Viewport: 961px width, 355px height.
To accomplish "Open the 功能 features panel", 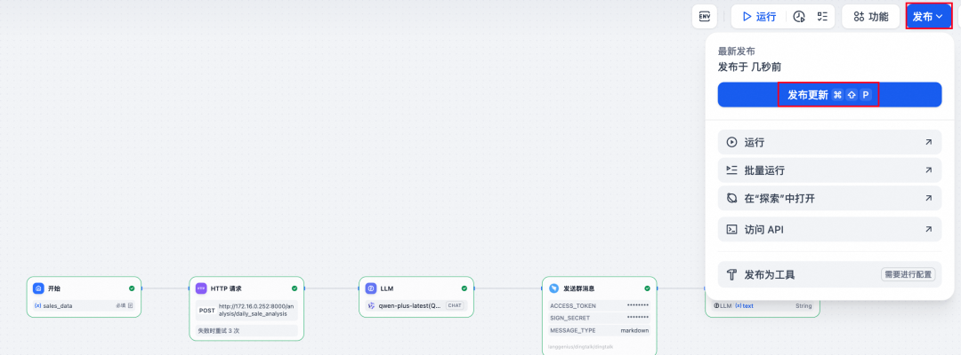I will tap(870, 17).
